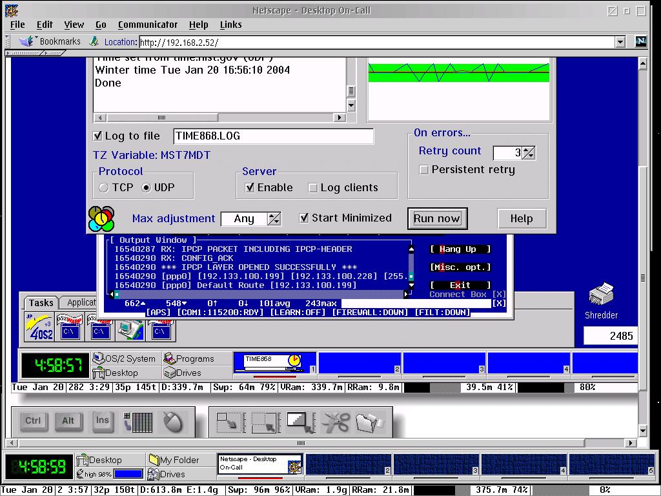Click the Ctrl key icon
661x496 pixels.
click(x=33, y=420)
